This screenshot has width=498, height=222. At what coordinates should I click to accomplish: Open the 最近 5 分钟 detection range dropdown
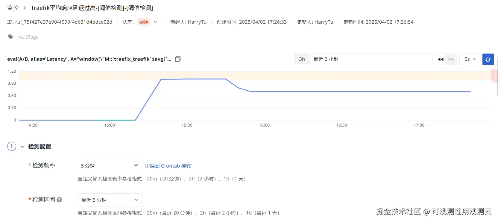point(110,200)
